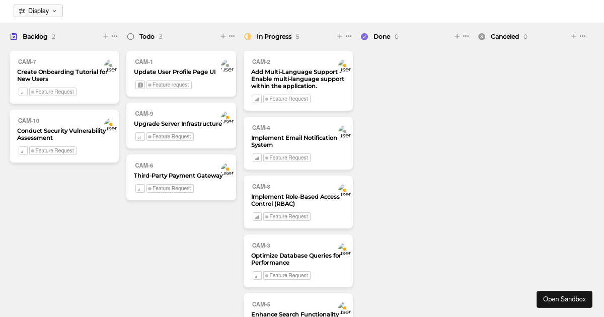Click the assignee avatar on CAM-2
This screenshot has width=604, height=317.
[x=343, y=64]
